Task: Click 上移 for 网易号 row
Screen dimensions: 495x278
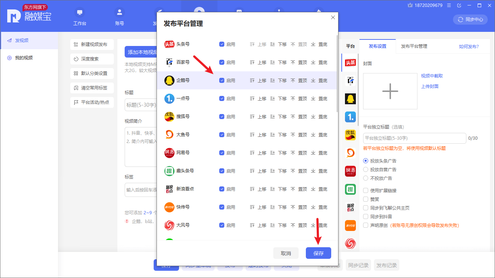Action: point(258,153)
